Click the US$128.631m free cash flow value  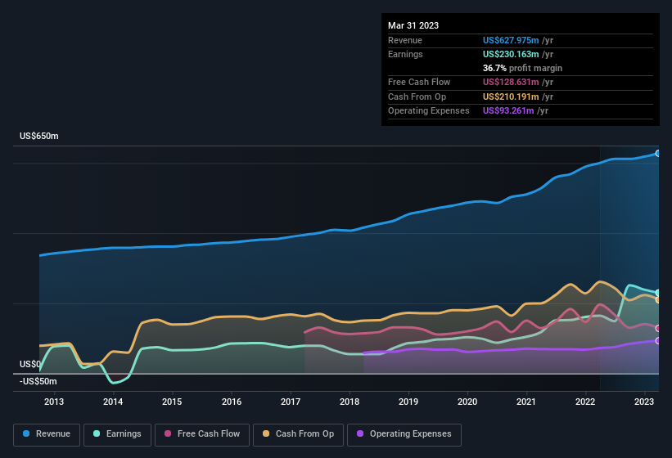click(511, 82)
